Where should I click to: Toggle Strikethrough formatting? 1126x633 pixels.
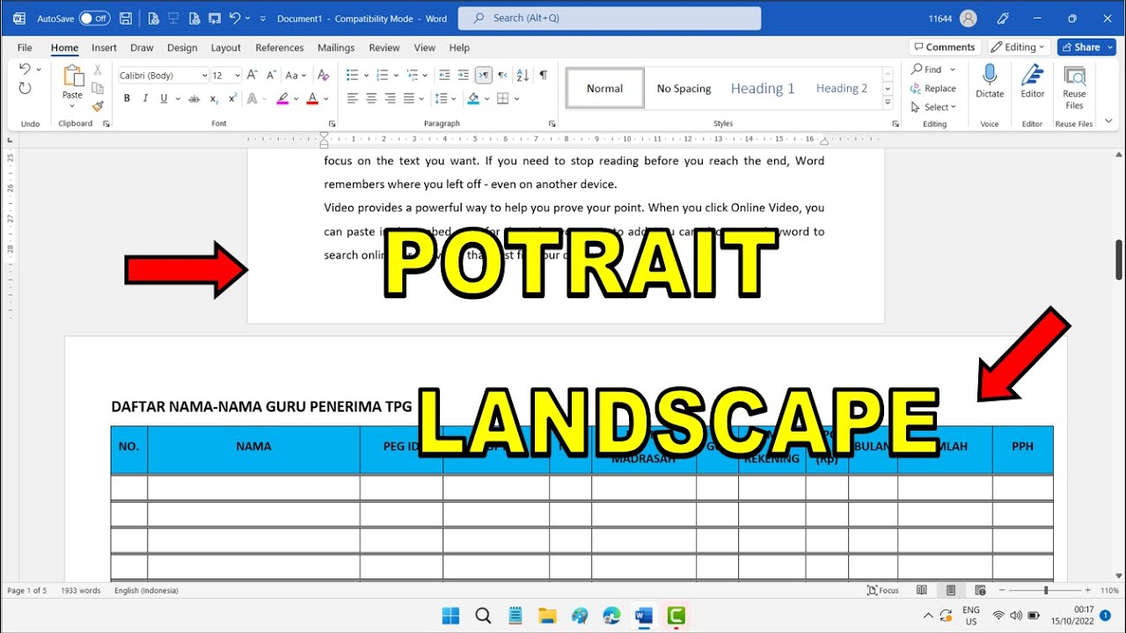click(195, 98)
